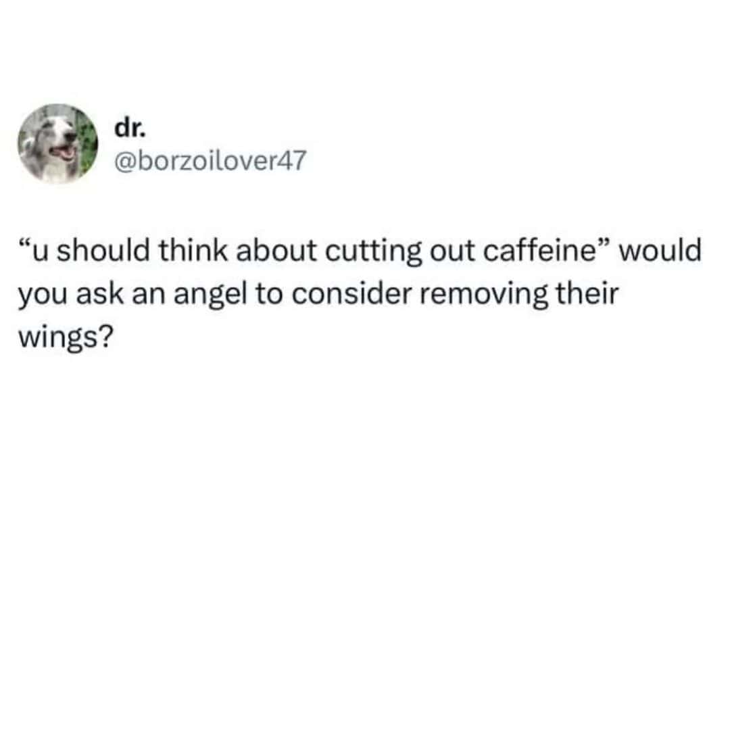Open the @borzoilover47 handle link

(210, 161)
